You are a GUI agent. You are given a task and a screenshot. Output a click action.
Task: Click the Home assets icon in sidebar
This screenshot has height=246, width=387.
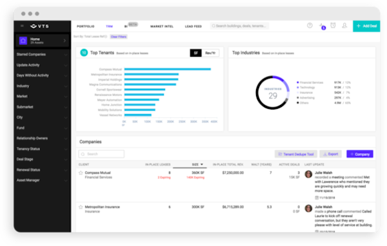pos(23,41)
